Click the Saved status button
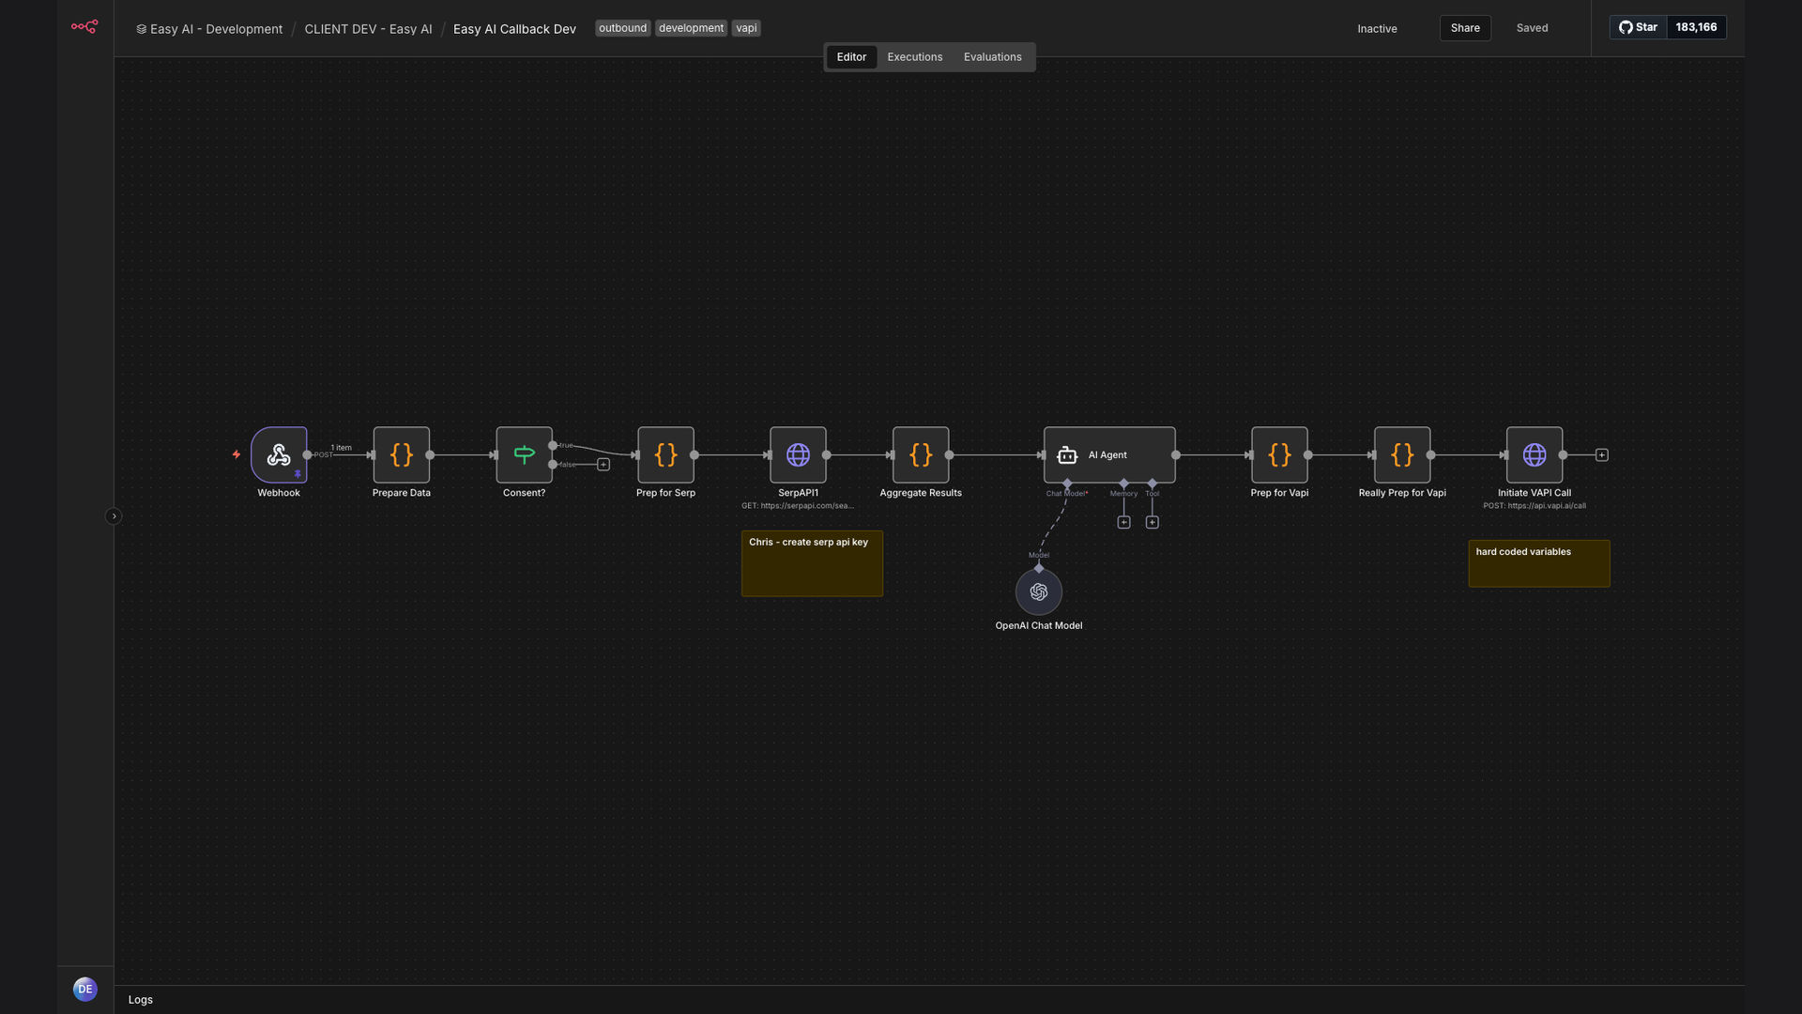The image size is (1802, 1014). tap(1532, 28)
